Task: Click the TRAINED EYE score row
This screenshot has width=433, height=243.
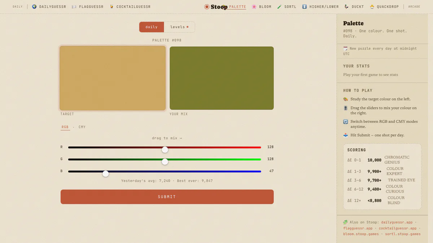Action: (382, 180)
